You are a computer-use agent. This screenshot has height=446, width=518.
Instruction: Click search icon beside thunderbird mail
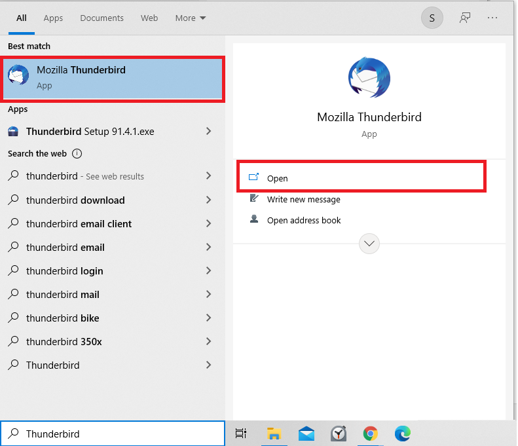13,293
